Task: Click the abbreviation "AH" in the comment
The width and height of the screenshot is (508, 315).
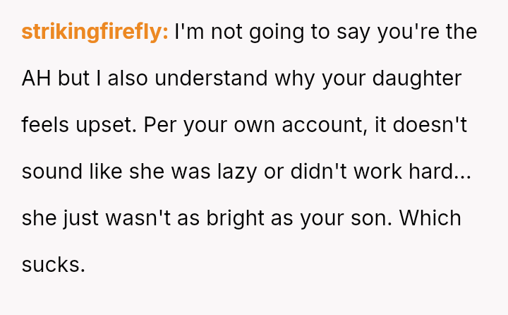Action: coord(37,78)
